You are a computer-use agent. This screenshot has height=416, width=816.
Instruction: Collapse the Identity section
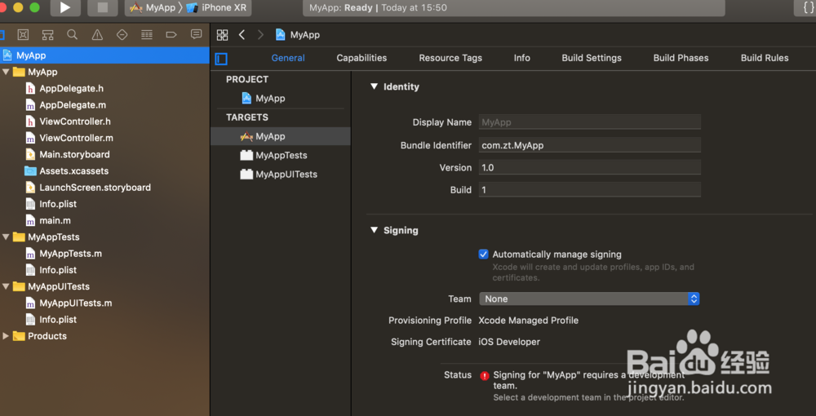pyautogui.click(x=374, y=86)
